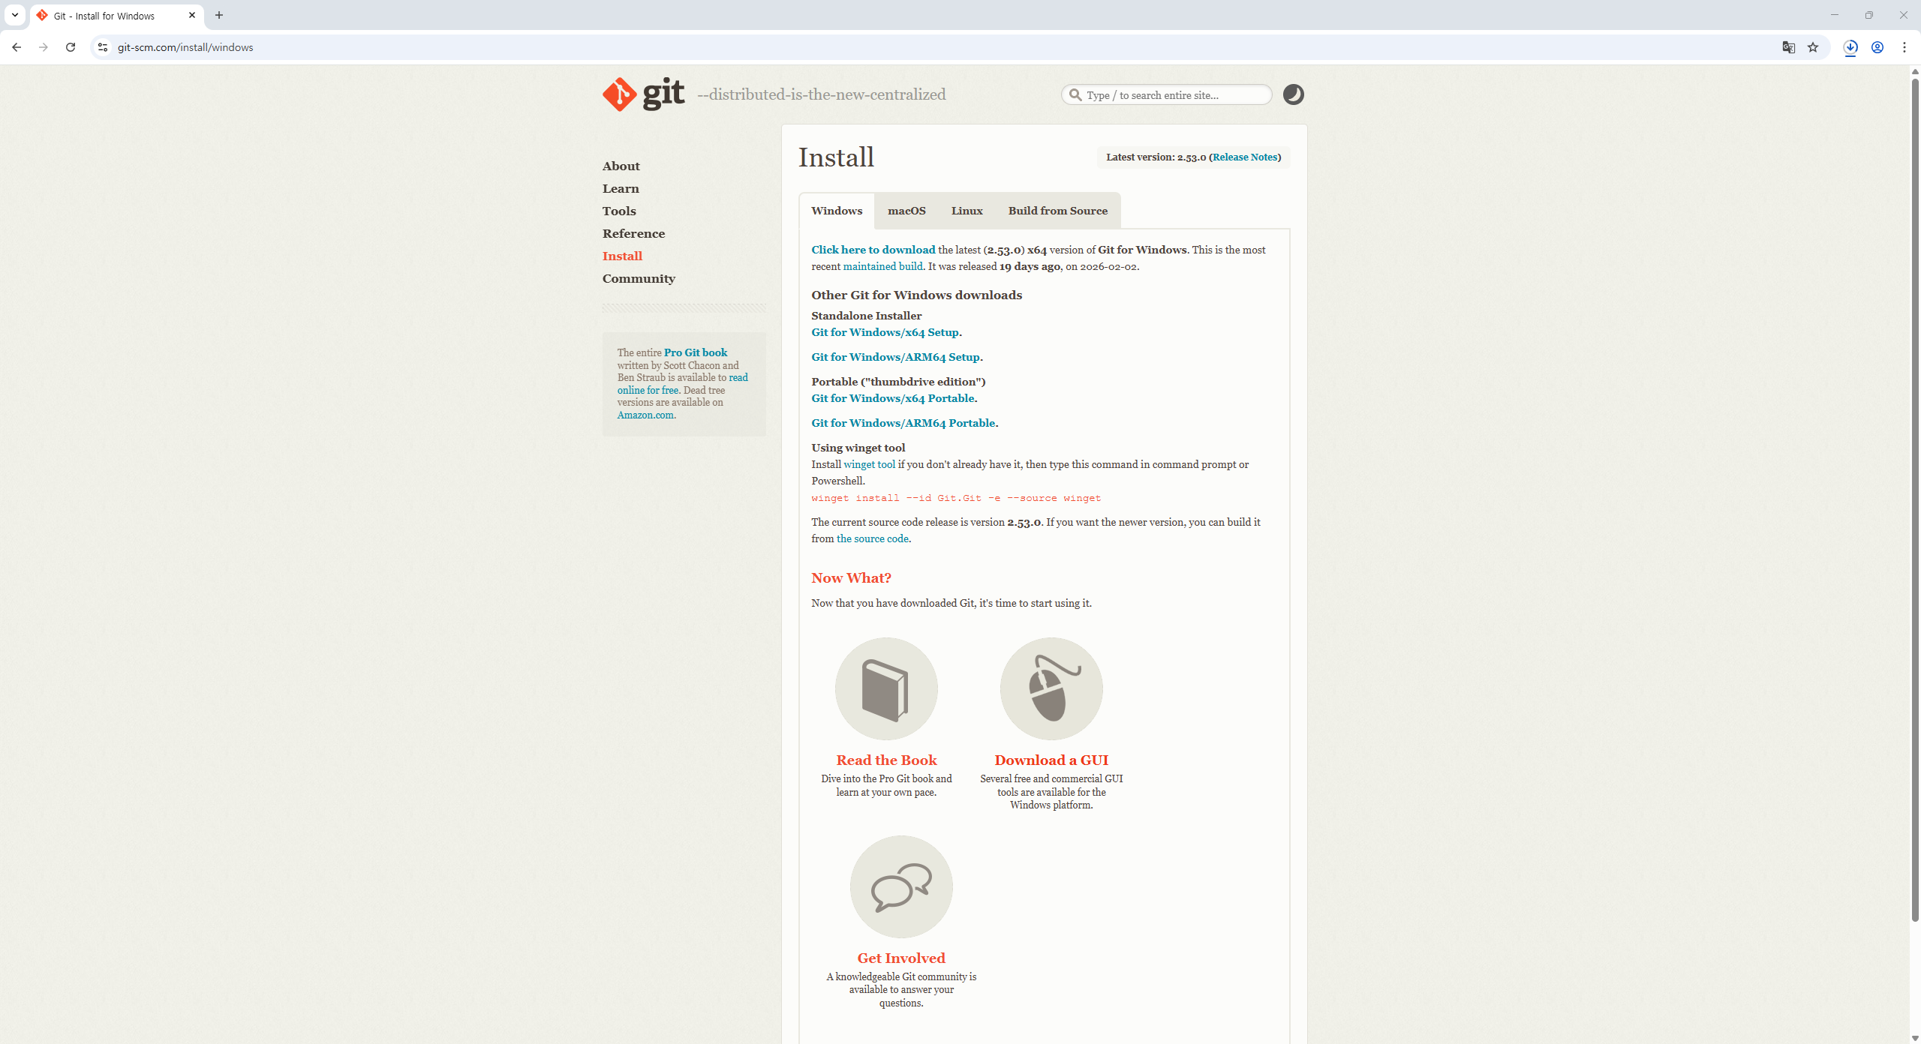Click the Read the Book icon
This screenshot has width=1921, height=1044.
click(886, 688)
